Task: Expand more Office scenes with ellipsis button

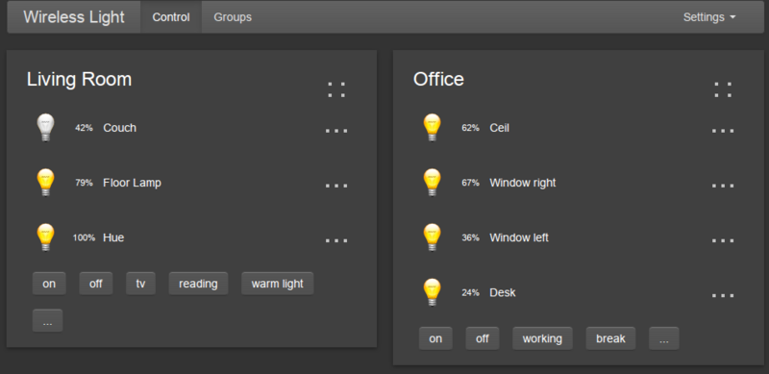Action: pos(664,338)
